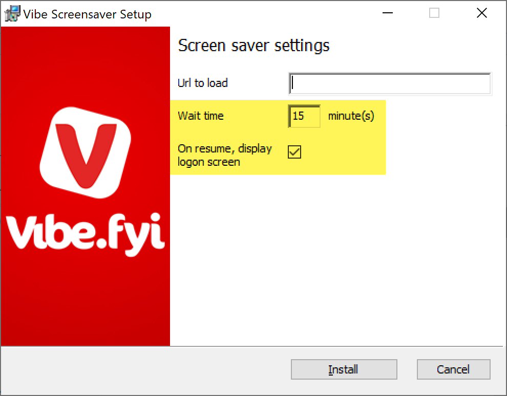Click the 'Wait time' label
507x396 pixels.
click(x=200, y=116)
